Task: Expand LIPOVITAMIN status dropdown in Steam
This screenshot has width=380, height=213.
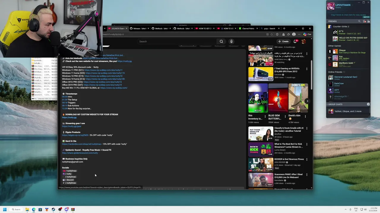Action: 352,5
